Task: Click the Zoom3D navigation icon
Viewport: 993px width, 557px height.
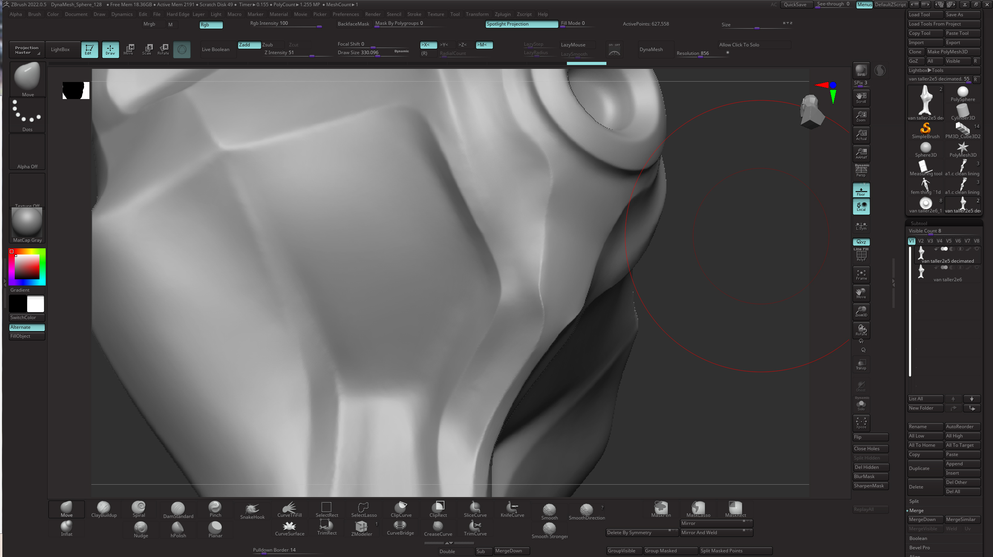Action: [x=861, y=311]
